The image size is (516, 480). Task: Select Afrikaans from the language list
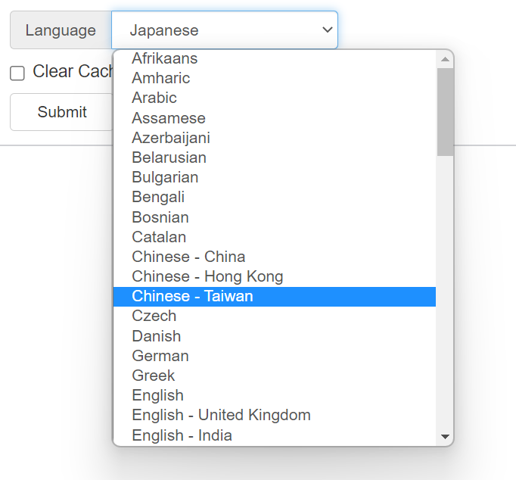pyautogui.click(x=275, y=58)
